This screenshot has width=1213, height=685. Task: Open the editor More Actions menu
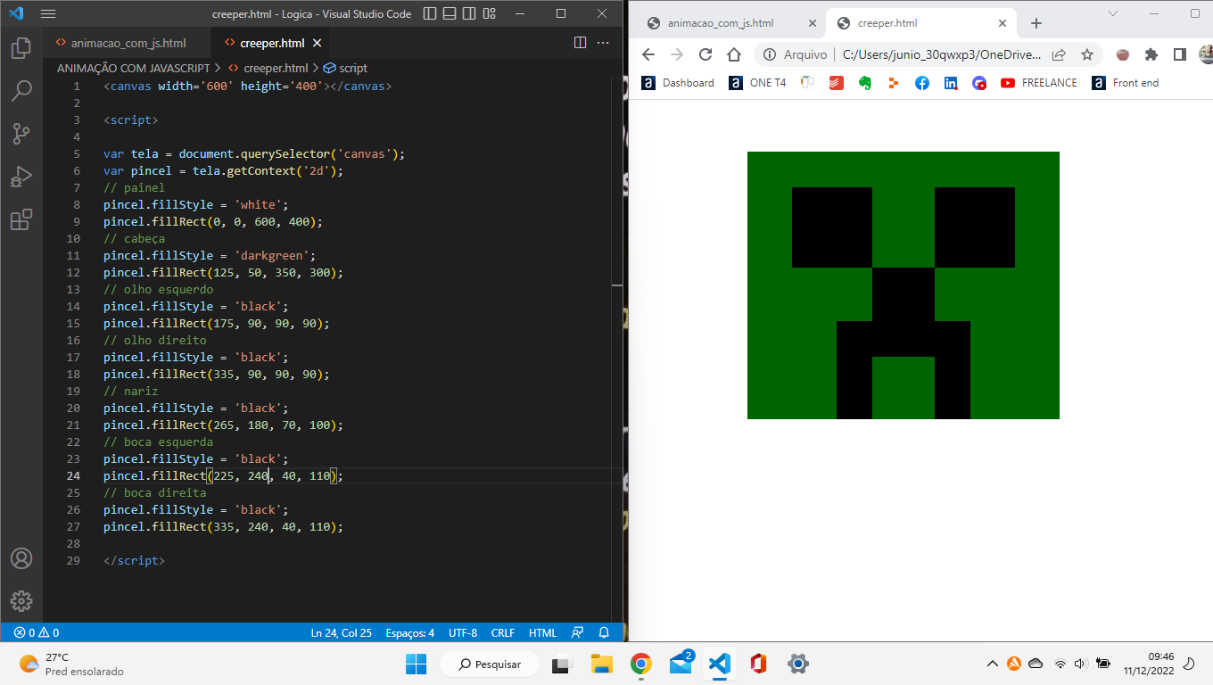click(x=603, y=43)
